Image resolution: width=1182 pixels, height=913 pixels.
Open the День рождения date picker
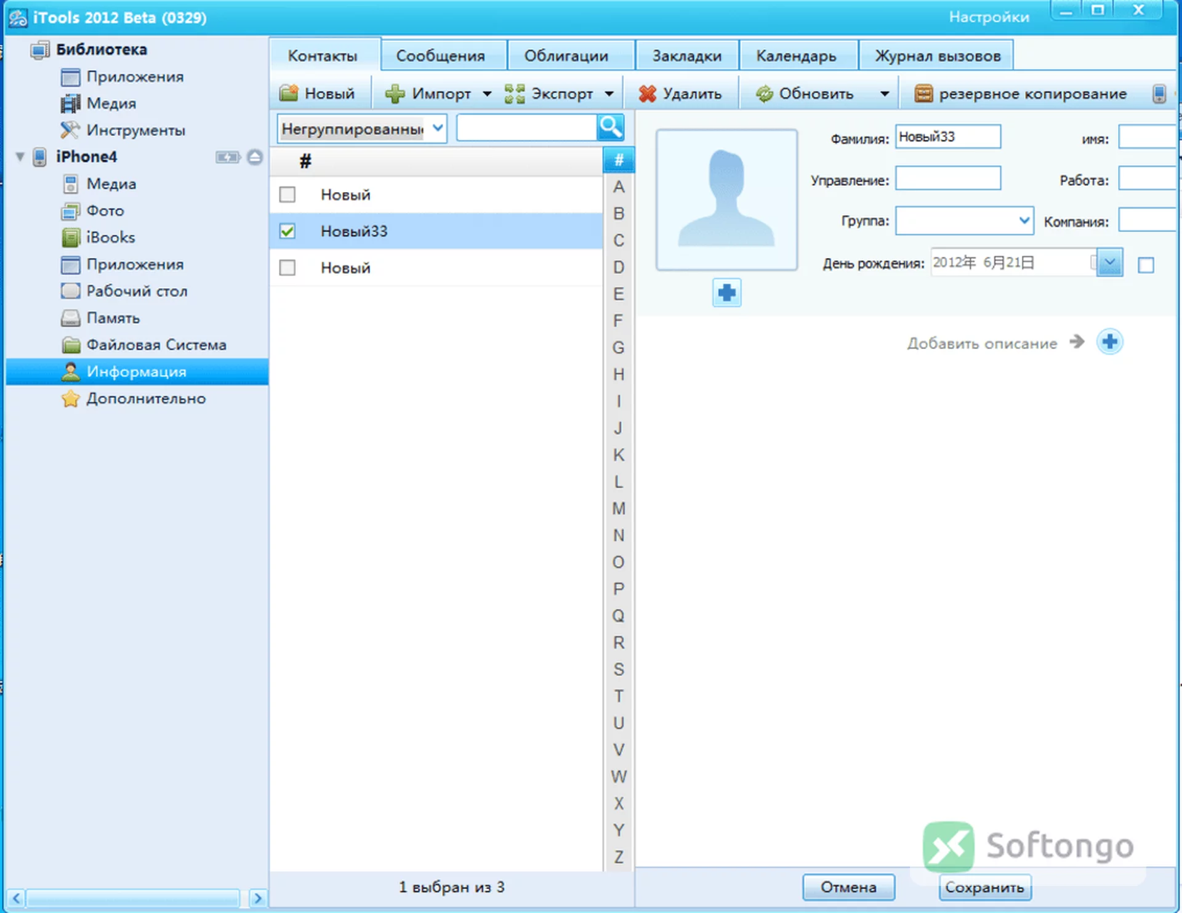(1109, 263)
